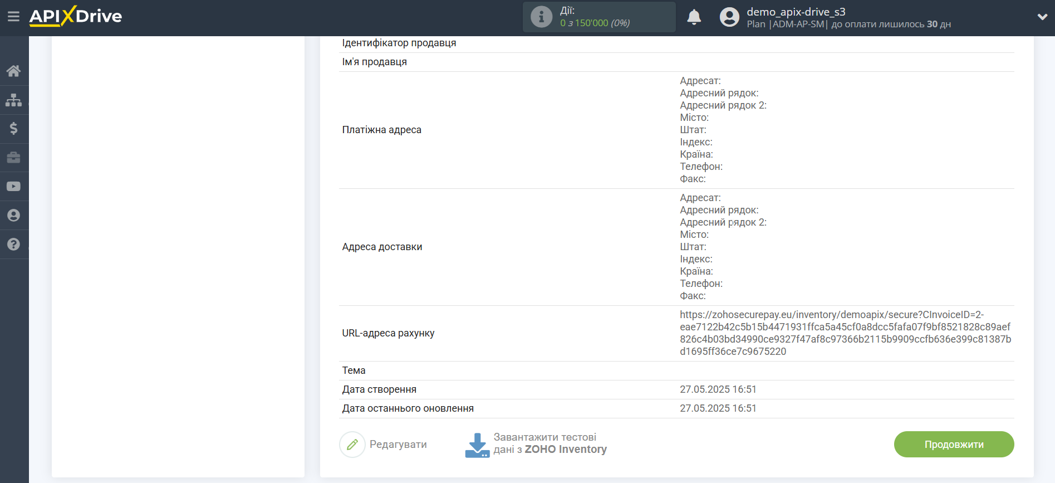Image resolution: width=1055 pixels, height=483 pixels.
Task: Click the demo_apix-drive_s3 account name
Action: point(796,12)
